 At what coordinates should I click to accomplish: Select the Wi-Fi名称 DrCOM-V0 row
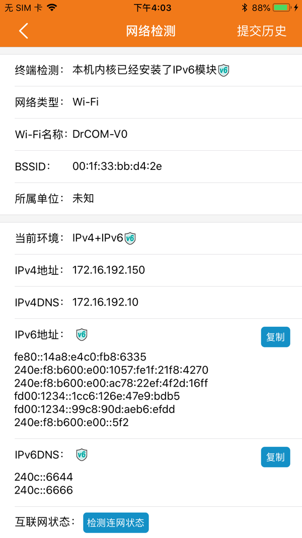(150, 134)
